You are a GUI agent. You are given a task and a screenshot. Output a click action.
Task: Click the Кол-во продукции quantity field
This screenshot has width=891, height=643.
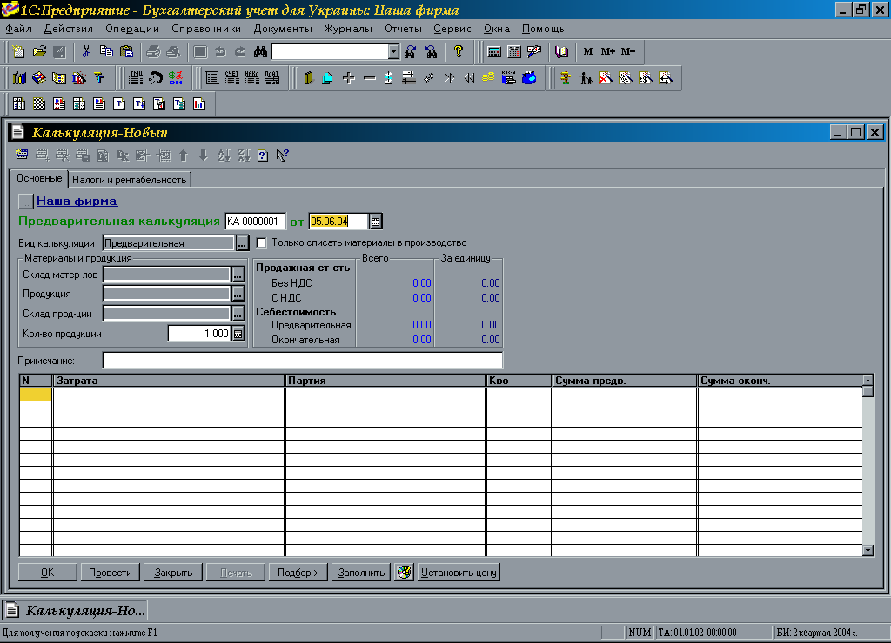pyautogui.click(x=199, y=334)
